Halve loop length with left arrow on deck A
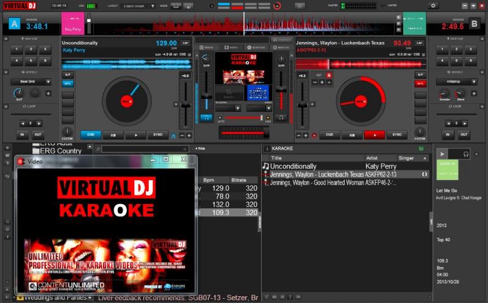This screenshot has height=303, width=488. click(x=23, y=124)
